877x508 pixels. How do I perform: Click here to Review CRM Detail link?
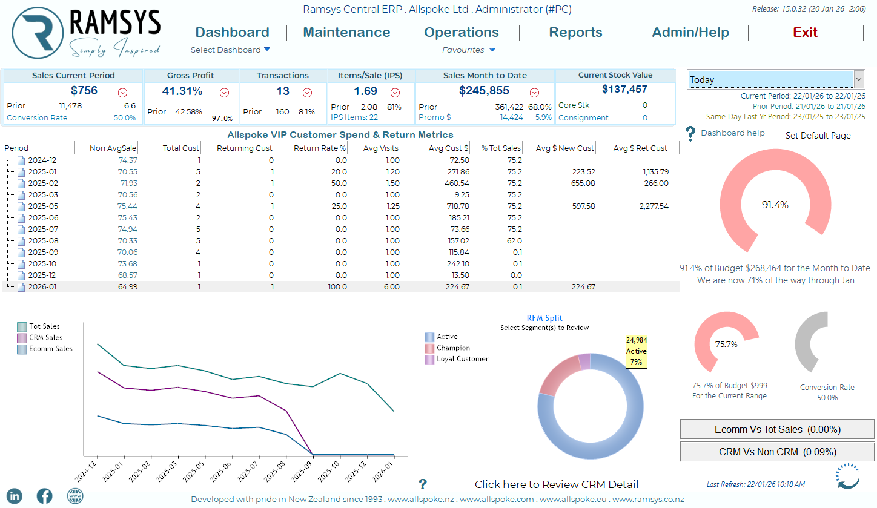[x=556, y=484]
